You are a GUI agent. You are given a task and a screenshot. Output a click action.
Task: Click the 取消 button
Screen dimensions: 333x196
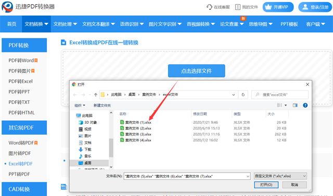click(x=294, y=185)
